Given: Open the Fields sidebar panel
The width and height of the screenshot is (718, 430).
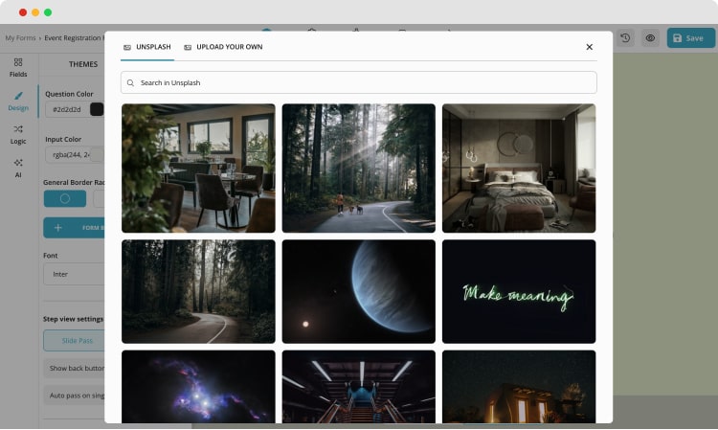Looking at the screenshot, I should [18, 67].
